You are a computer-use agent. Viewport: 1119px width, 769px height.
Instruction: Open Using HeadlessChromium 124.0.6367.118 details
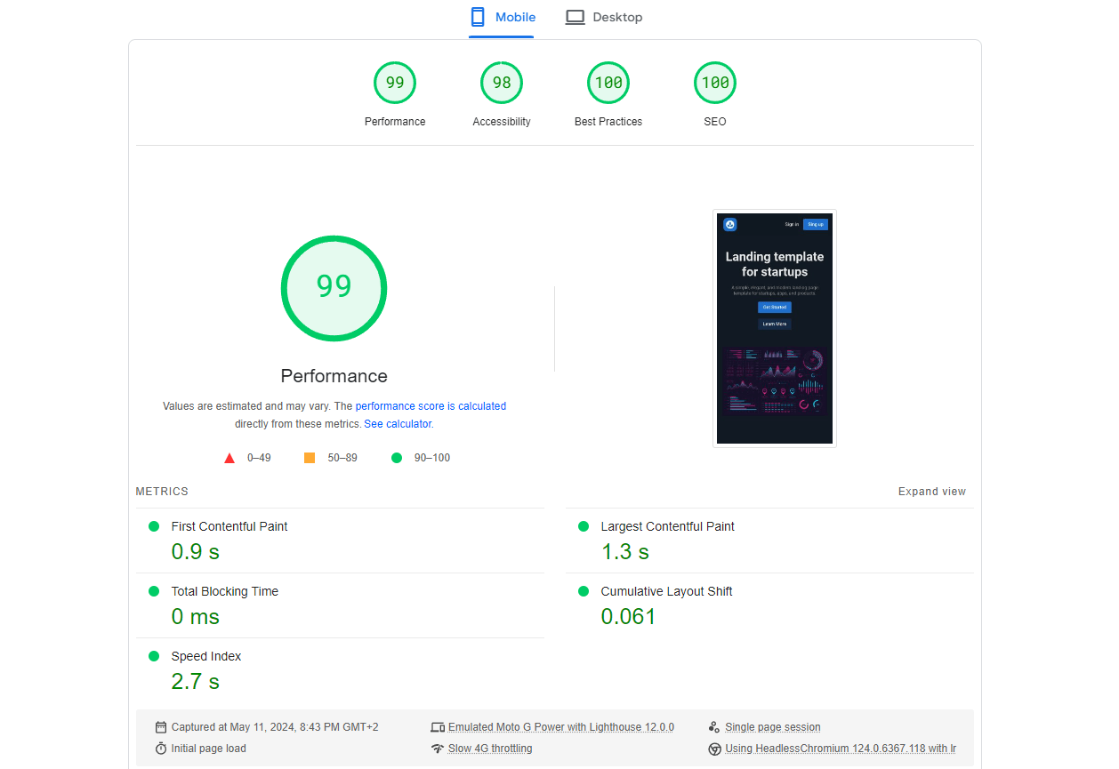pos(841,749)
